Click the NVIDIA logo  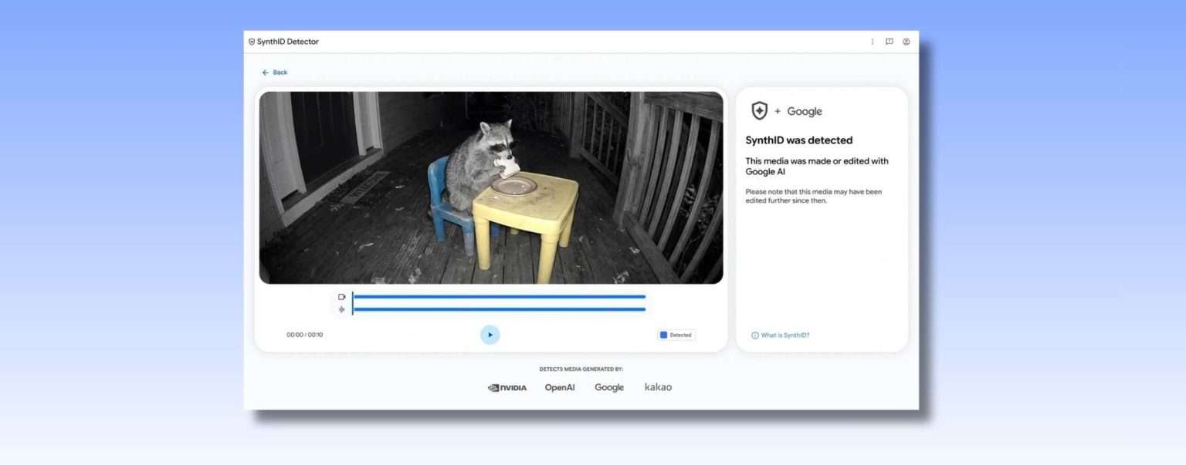(507, 388)
